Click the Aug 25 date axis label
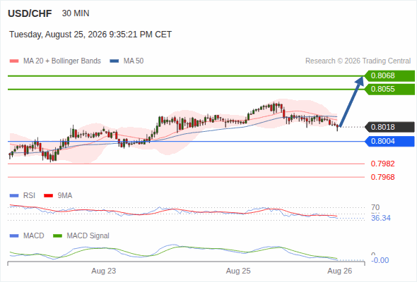This screenshot has height=282, width=417. [238, 271]
